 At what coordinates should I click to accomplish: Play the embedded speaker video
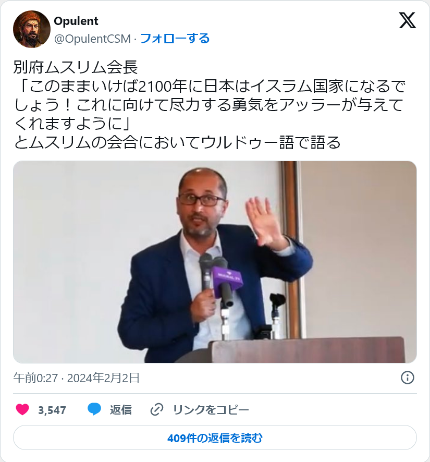click(215, 262)
